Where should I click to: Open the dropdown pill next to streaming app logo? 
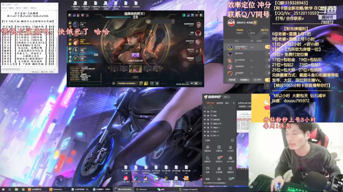(226, 97)
